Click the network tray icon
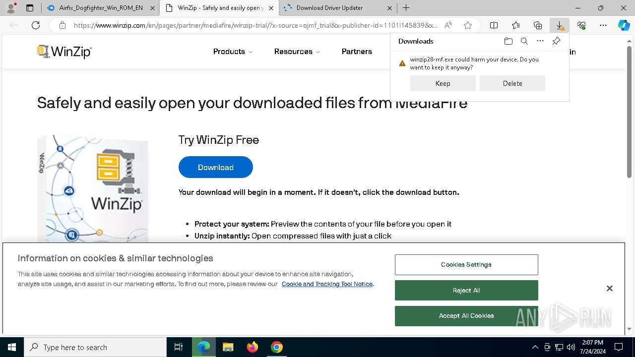 pos(559,347)
